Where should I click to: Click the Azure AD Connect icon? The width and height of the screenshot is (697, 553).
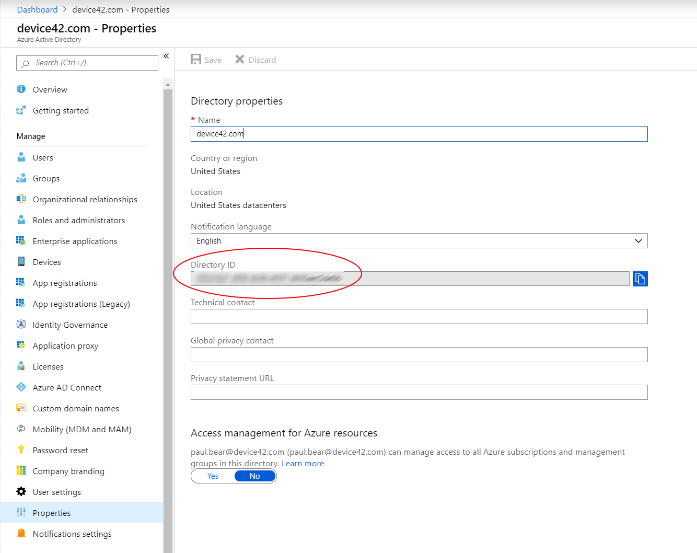tap(21, 387)
